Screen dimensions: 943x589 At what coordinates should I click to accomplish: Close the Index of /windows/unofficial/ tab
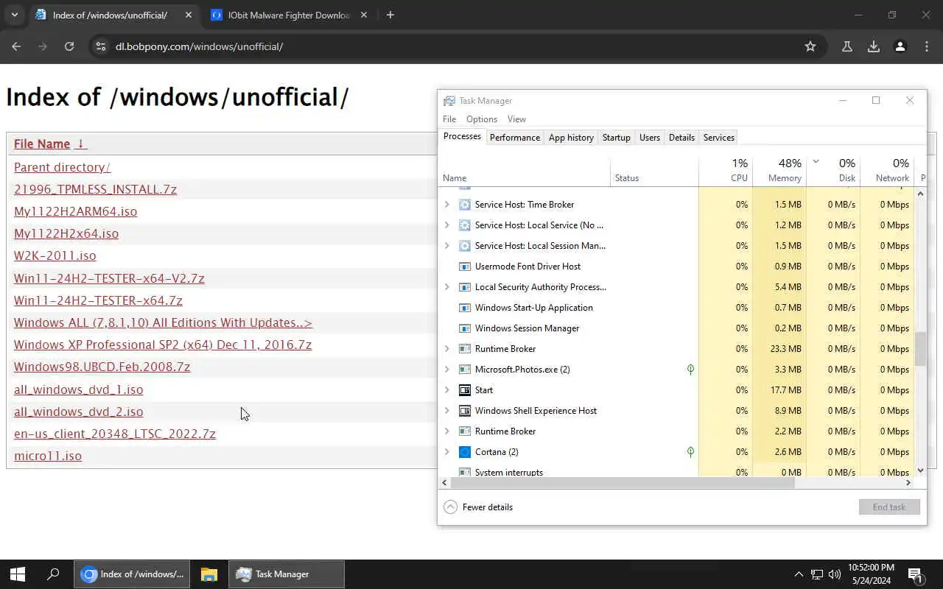tap(188, 15)
